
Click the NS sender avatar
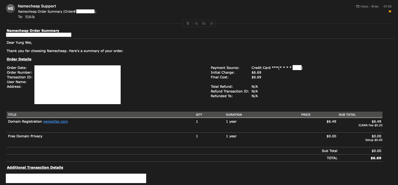[11, 9]
